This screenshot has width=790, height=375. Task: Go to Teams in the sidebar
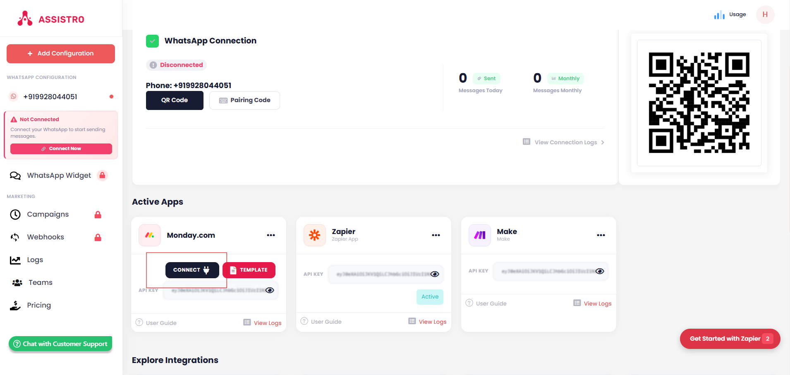[x=40, y=283]
